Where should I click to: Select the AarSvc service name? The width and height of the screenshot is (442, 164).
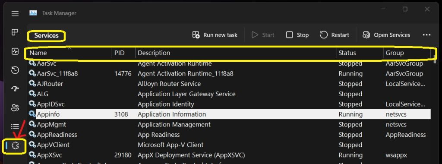pyautogui.click(x=47, y=63)
